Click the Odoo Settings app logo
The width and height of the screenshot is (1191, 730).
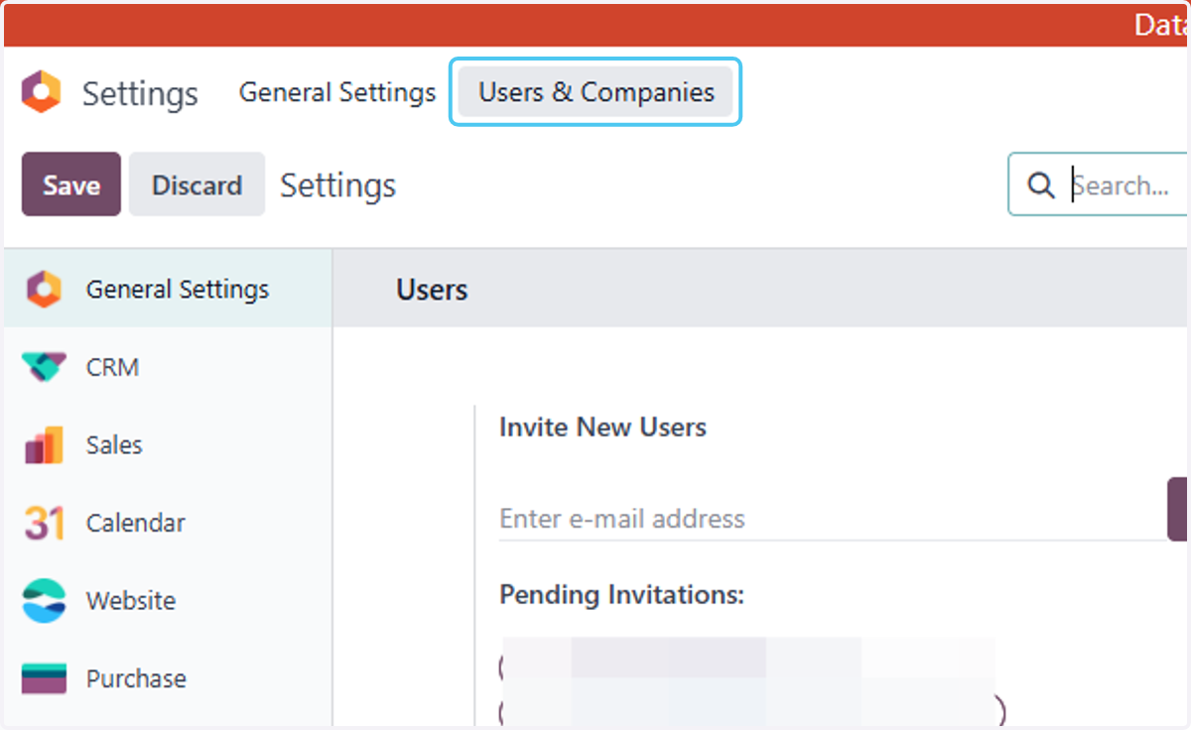pos(42,93)
